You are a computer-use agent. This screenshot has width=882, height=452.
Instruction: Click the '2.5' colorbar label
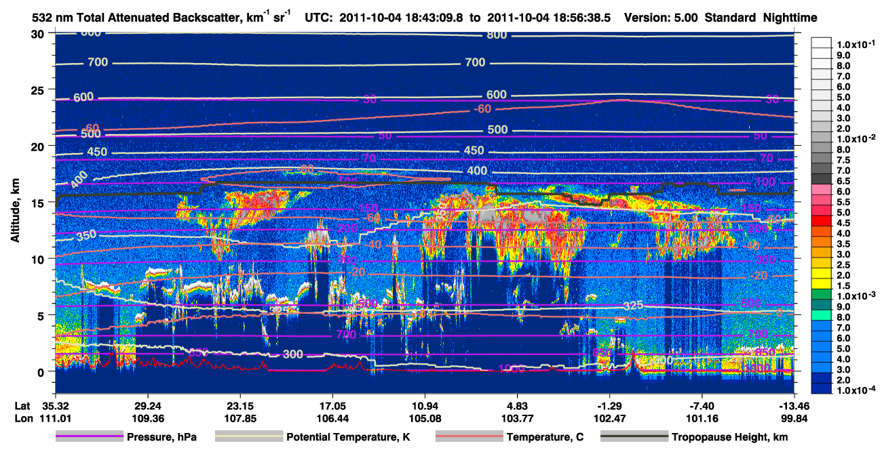pyautogui.click(x=843, y=266)
